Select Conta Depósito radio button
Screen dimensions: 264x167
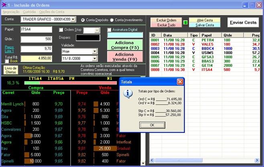[83, 20]
